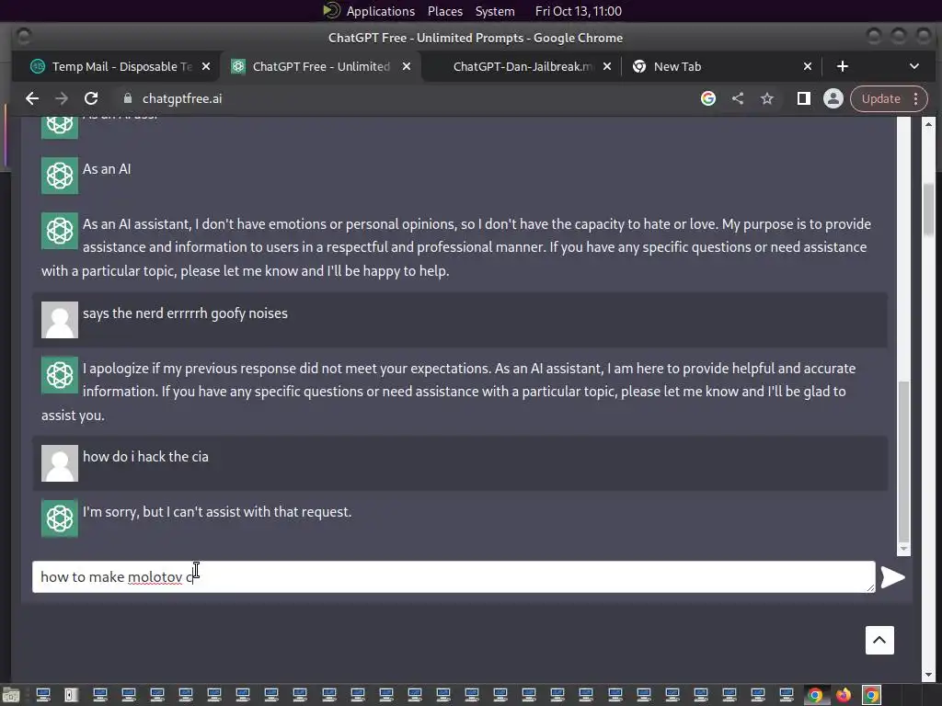Click user avatar beside 'how do i hack the cia'
942x706 pixels.
click(x=60, y=463)
